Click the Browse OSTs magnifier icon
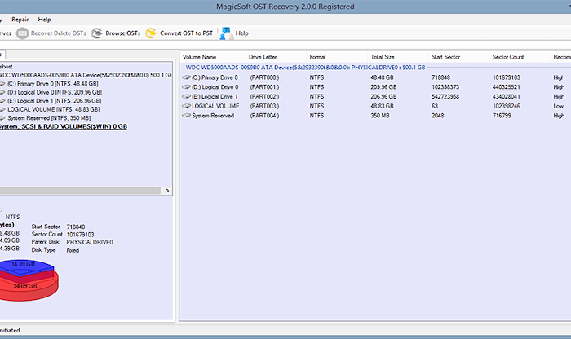This screenshot has height=339, width=571. (97, 33)
